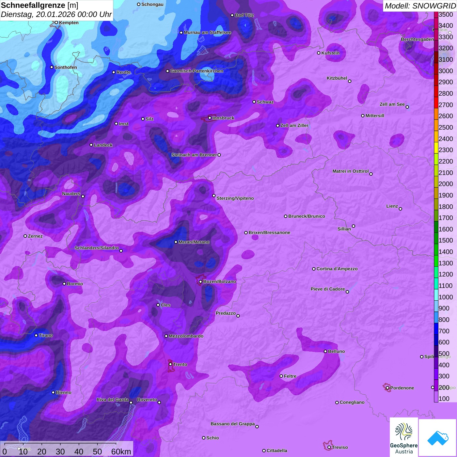Viewport: 457px width, 457px height.
Task: Select the Tirano label
Action: pyautogui.click(x=46, y=335)
